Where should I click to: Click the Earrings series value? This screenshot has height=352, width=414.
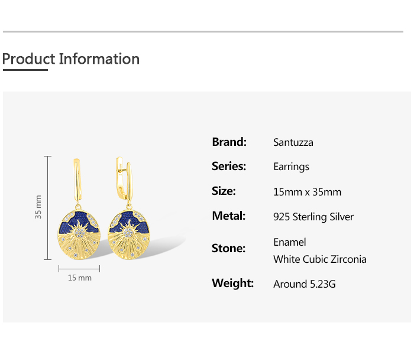(291, 167)
